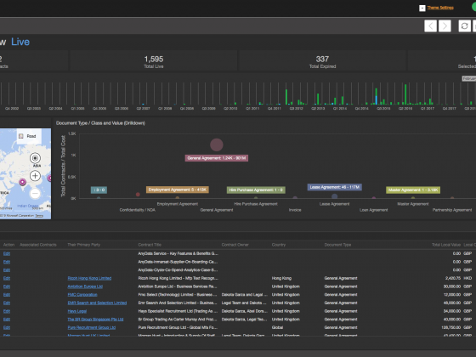This screenshot has width=476, height=357.
Task: Sort by Contract Owner column header
Action: click(x=235, y=245)
